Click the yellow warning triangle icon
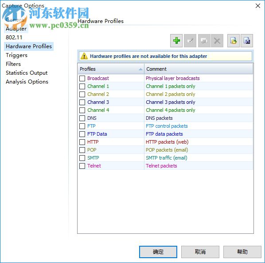Screen dimensions: 265x263 coord(84,56)
